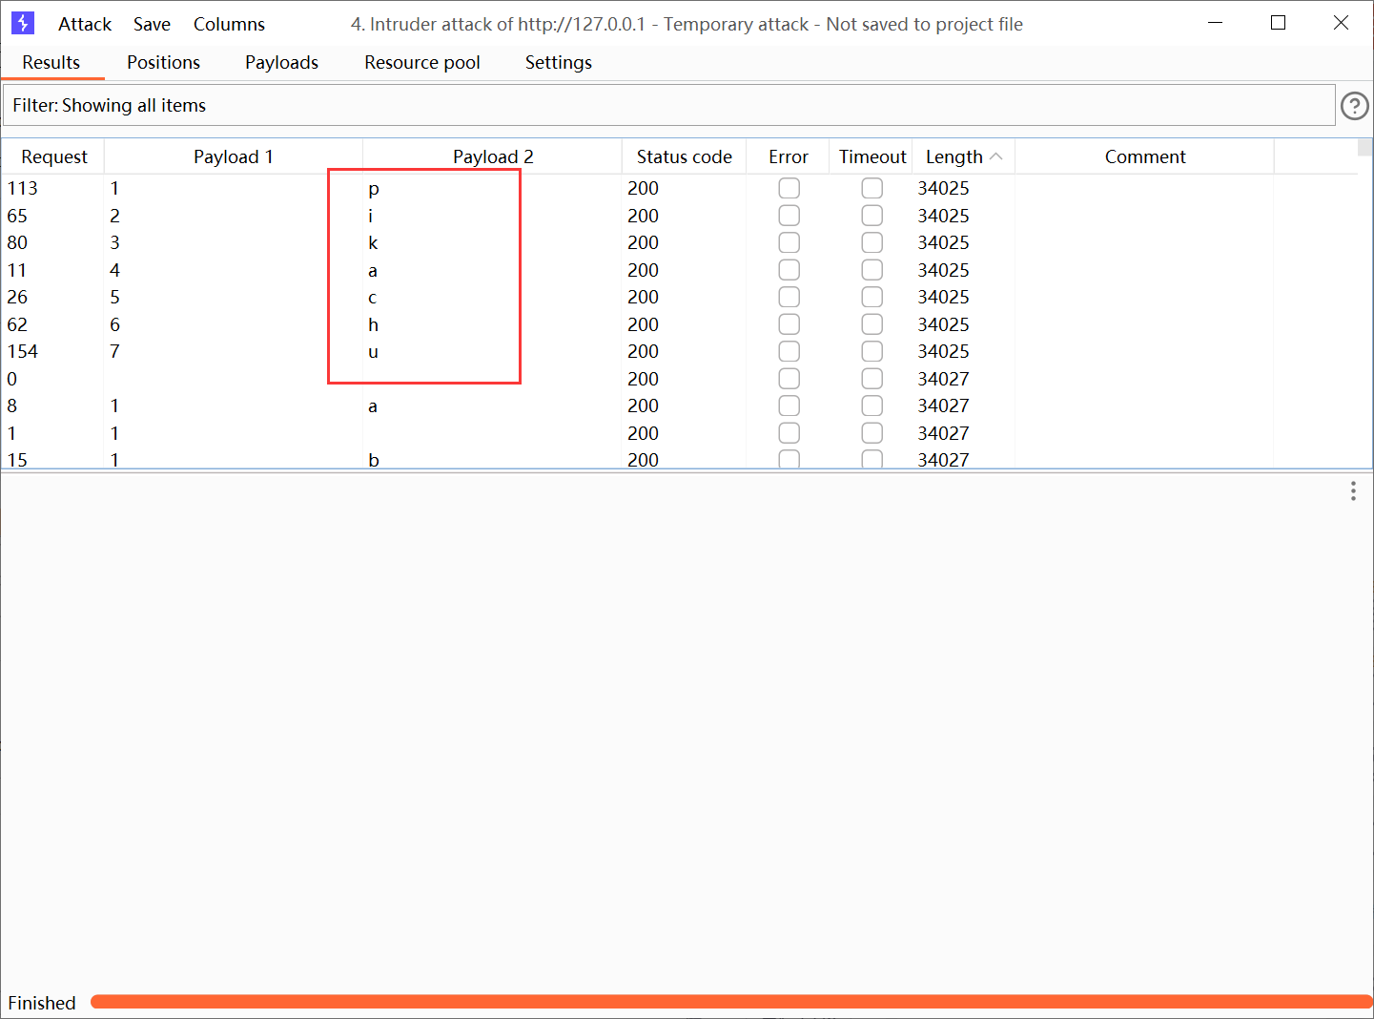The height and width of the screenshot is (1019, 1374).
Task: Click the 'Filter: Showing all items' bar
Action: (667, 106)
